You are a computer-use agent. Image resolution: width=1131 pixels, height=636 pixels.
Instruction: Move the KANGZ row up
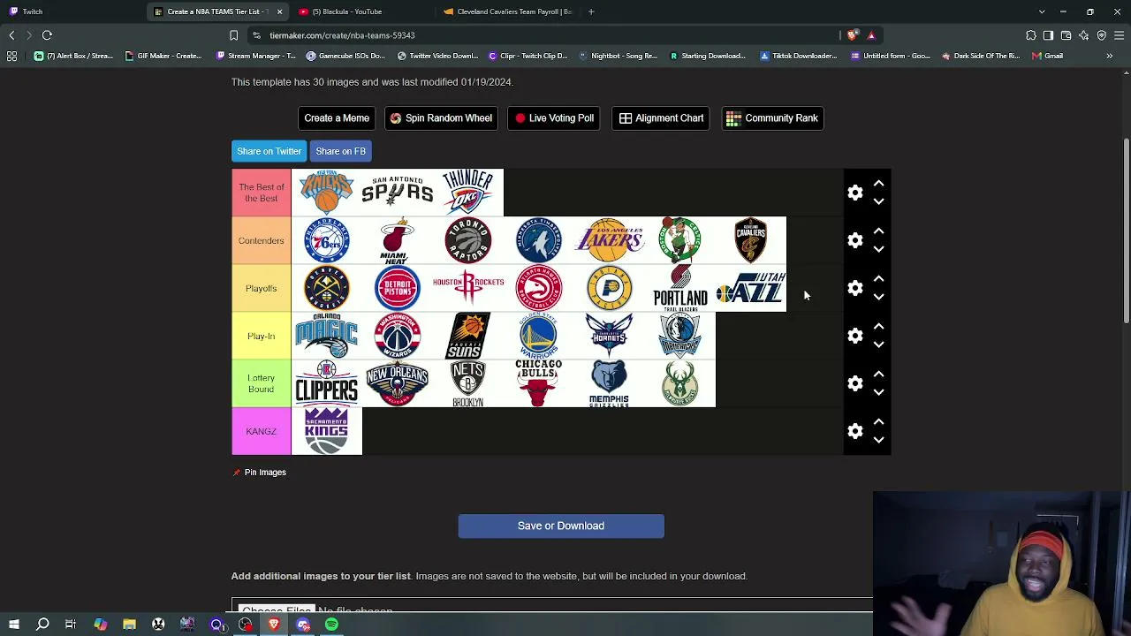pyautogui.click(x=878, y=422)
